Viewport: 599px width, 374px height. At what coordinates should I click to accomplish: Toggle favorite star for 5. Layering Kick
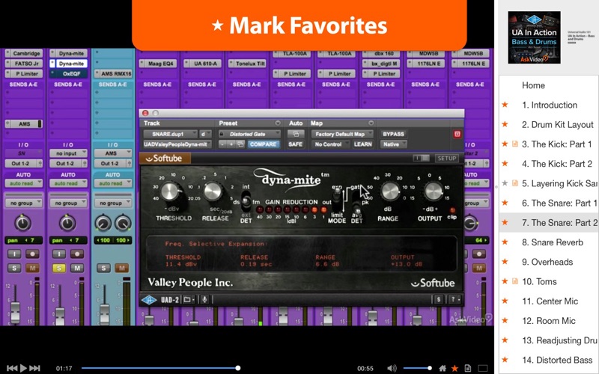[x=505, y=183]
